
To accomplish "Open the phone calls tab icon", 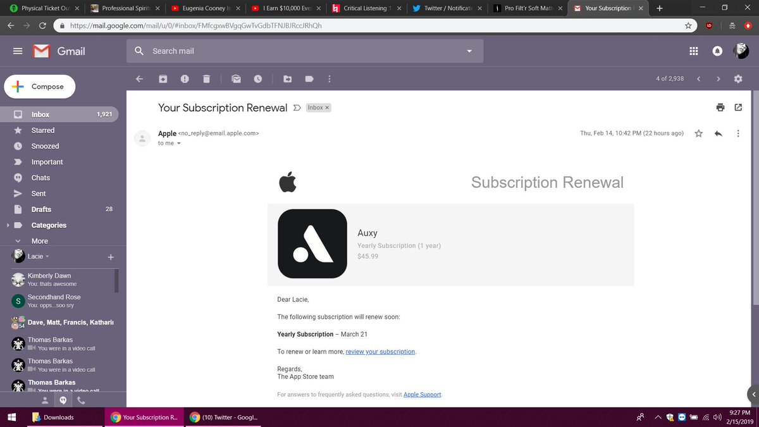I will point(82,400).
